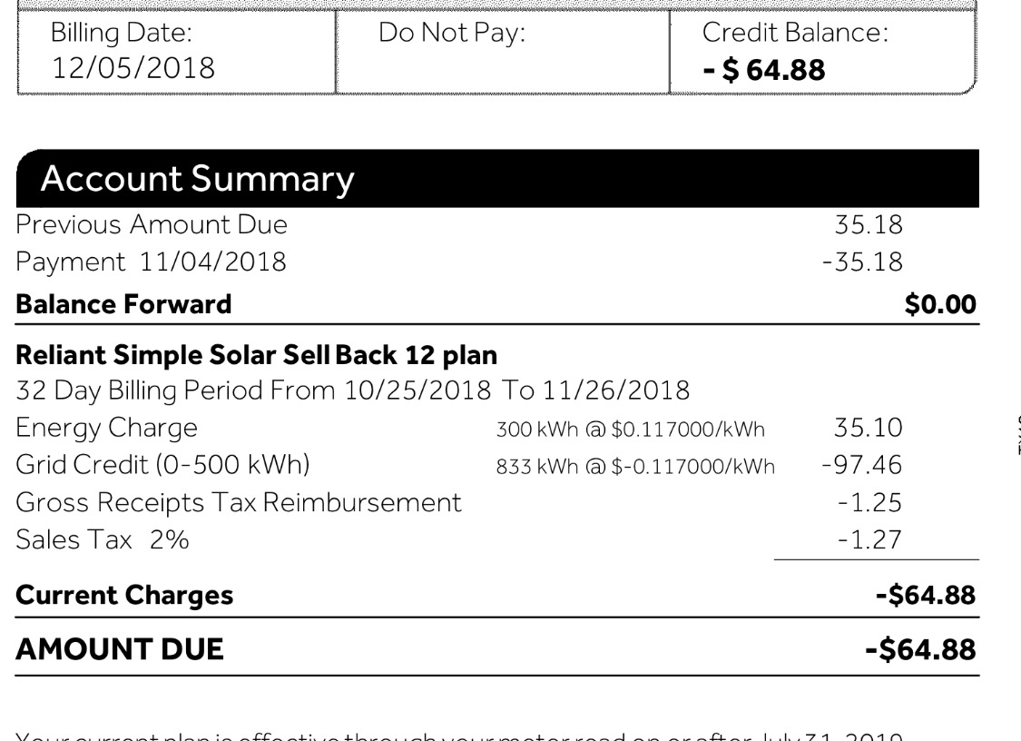Select the AMOUNT DUE label
The width and height of the screenshot is (1021, 741).
(119, 648)
